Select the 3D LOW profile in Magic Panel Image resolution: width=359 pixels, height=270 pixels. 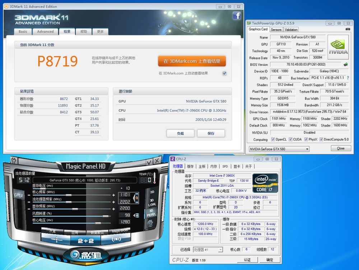pos(152,202)
